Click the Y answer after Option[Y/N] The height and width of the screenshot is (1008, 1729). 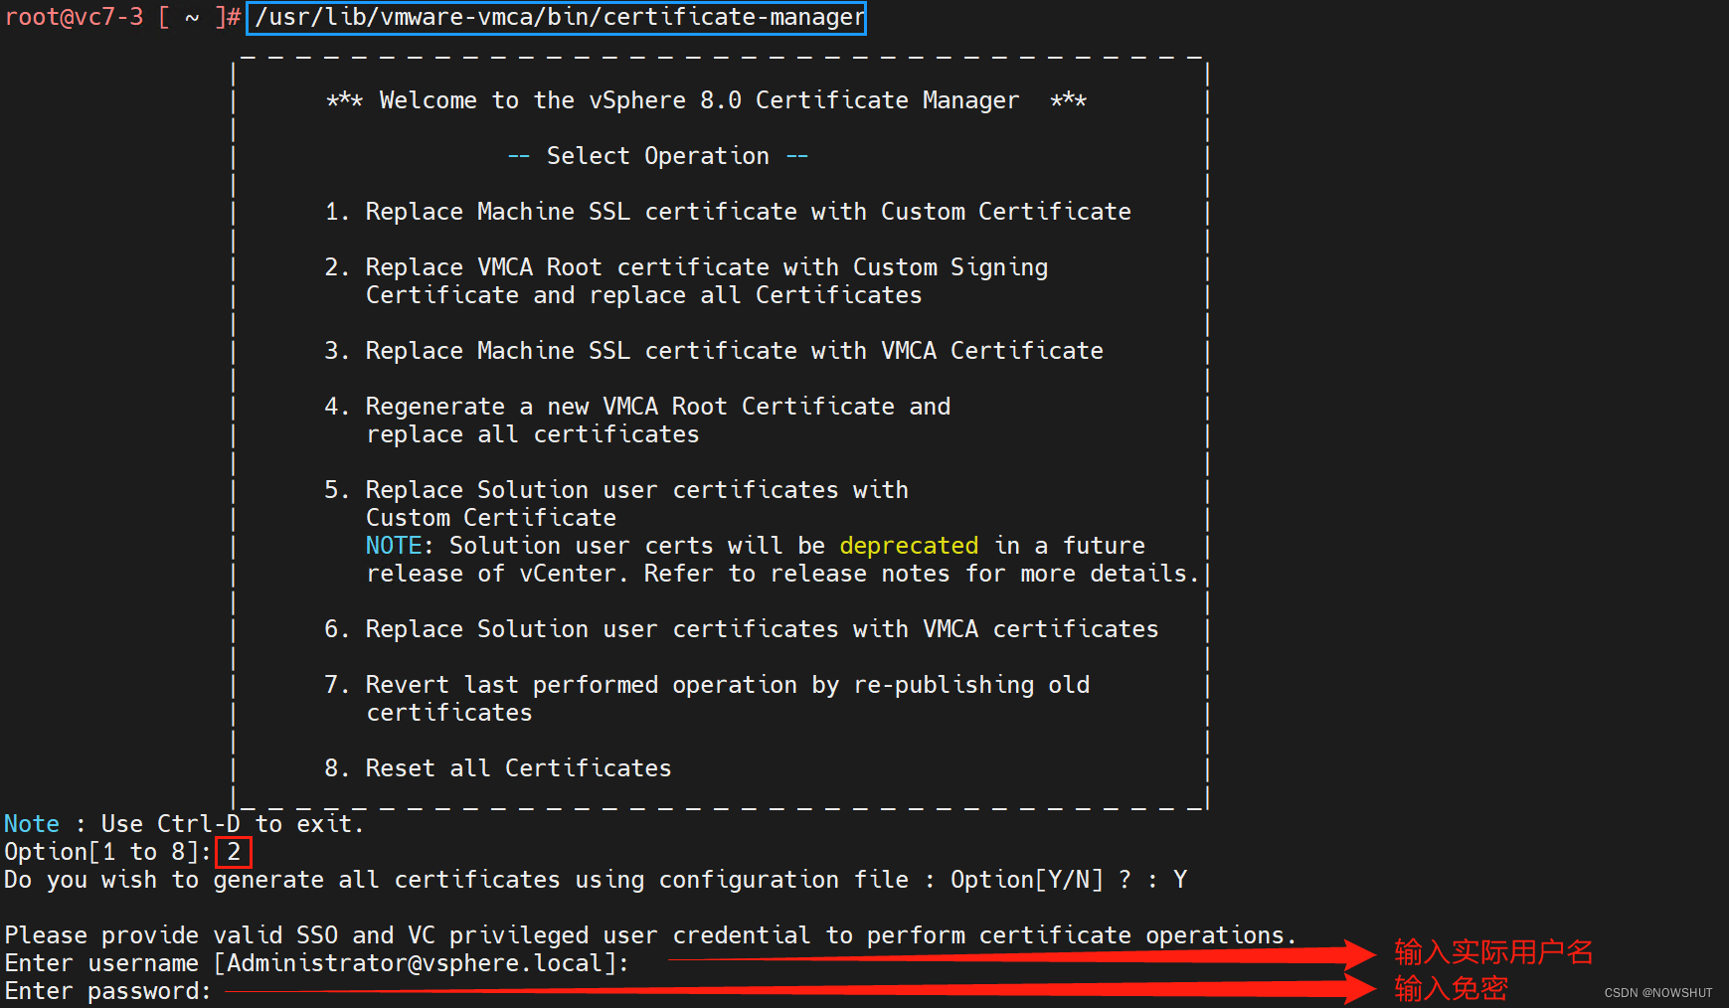(1180, 880)
